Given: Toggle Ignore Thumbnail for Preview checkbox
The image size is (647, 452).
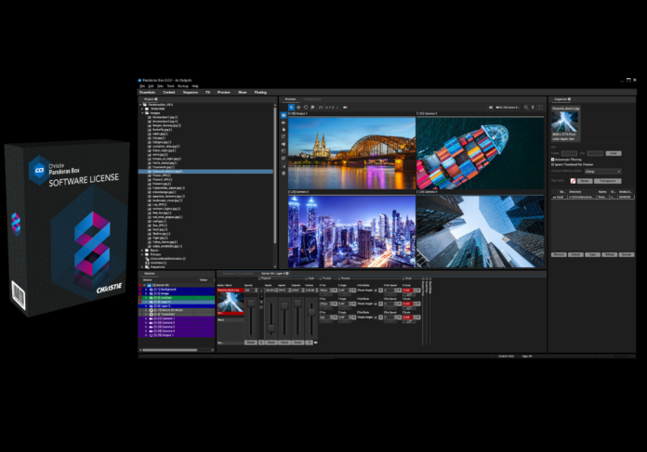Looking at the screenshot, I should (553, 164).
